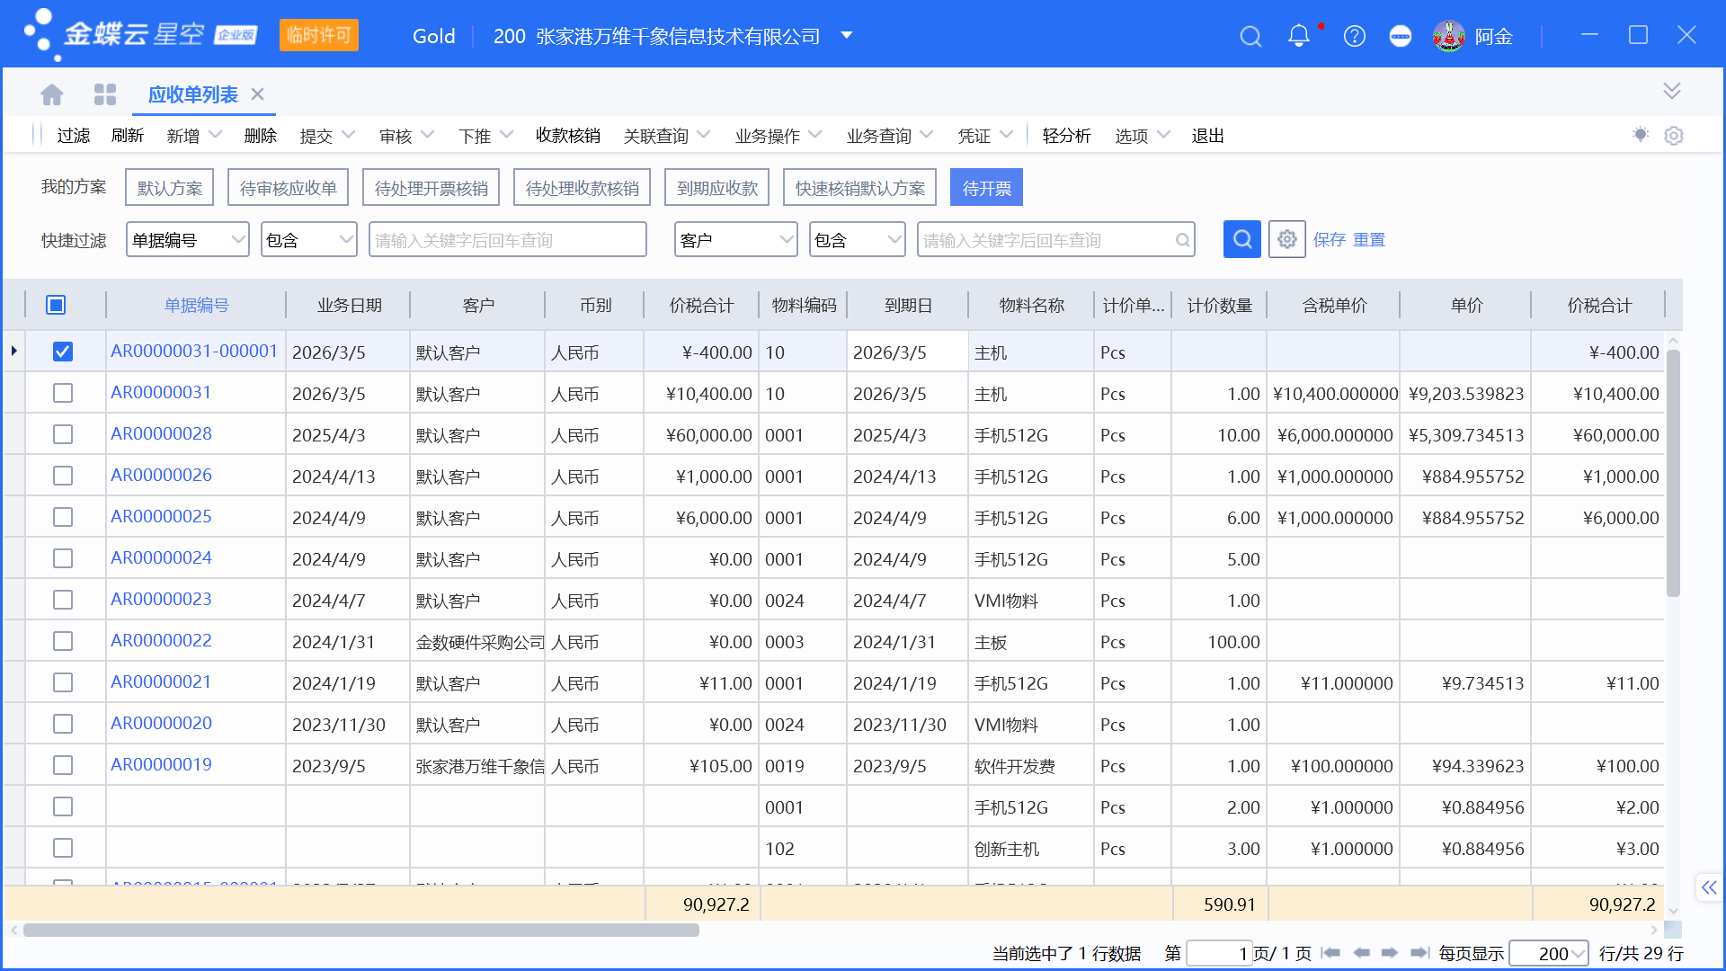Run the quick filter blue search icon
This screenshot has height=971, width=1726.
(x=1241, y=239)
